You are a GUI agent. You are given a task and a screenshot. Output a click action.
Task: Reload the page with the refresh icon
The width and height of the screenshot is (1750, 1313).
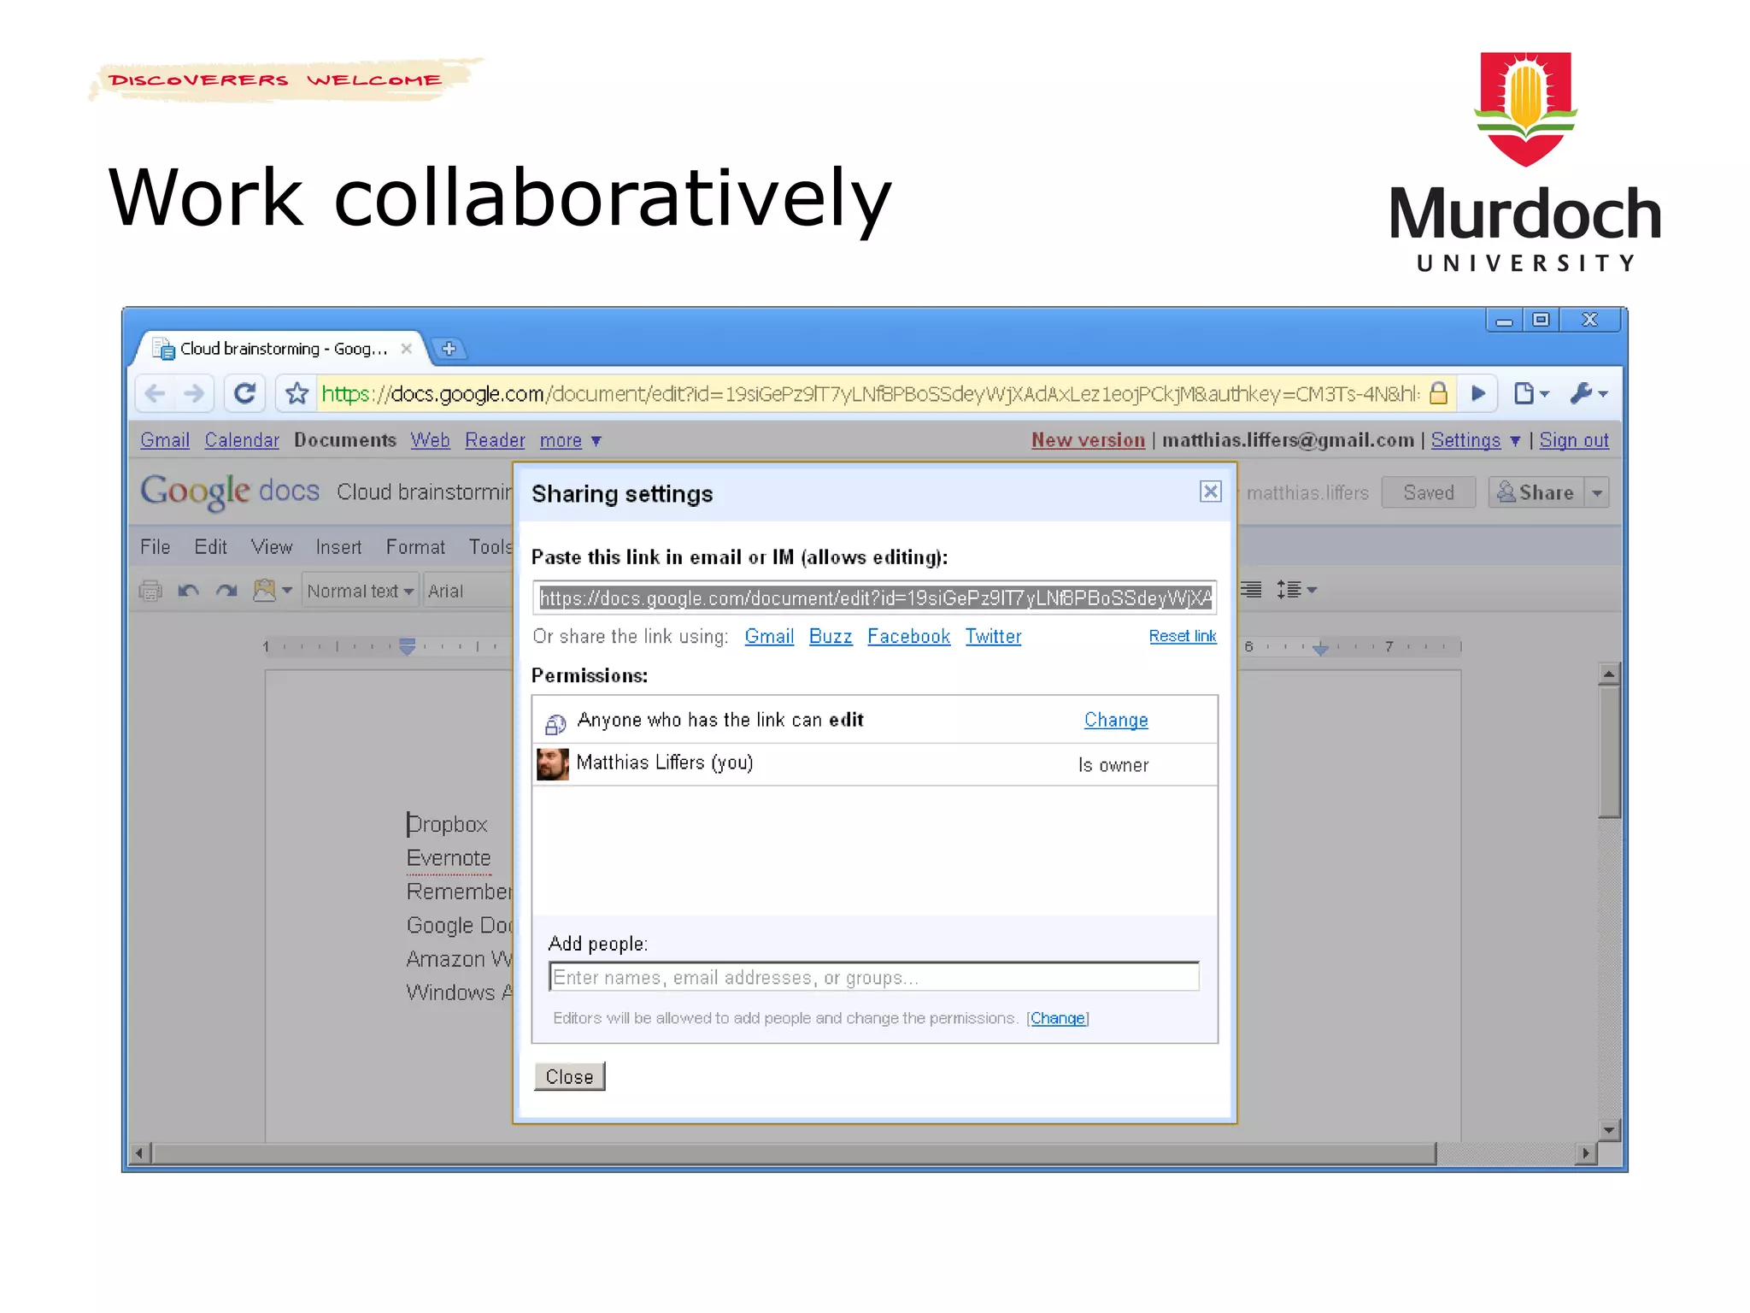point(245,393)
